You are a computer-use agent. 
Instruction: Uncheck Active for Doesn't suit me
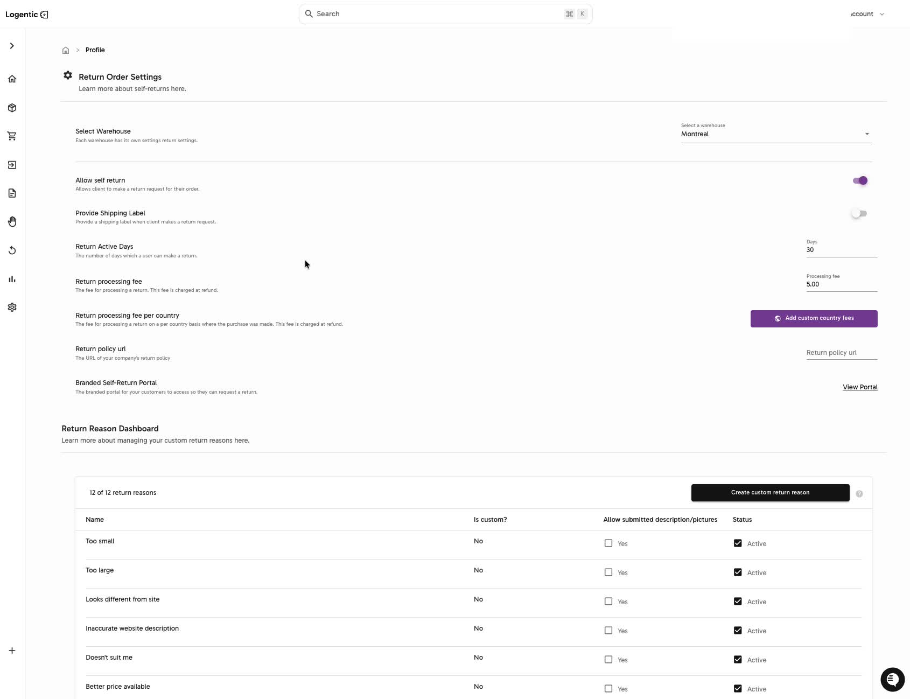(x=738, y=660)
